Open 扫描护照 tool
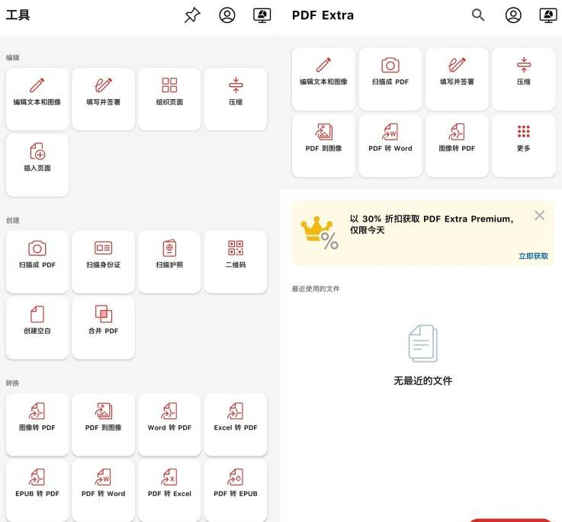Viewport: 562px width, 522px height. [x=169, y=262]
